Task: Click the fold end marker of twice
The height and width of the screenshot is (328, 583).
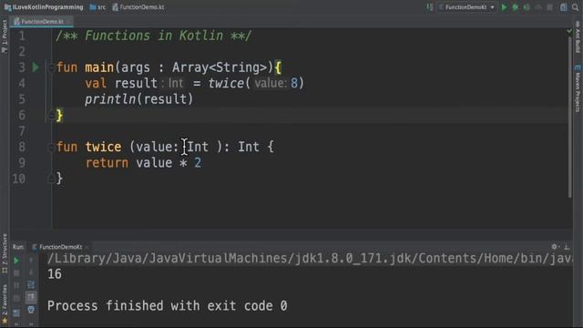Action: tap(51, 179)
